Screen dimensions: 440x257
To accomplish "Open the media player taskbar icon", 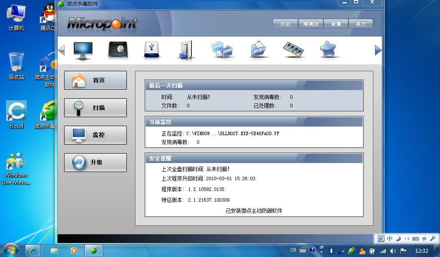I will point(74,250).
